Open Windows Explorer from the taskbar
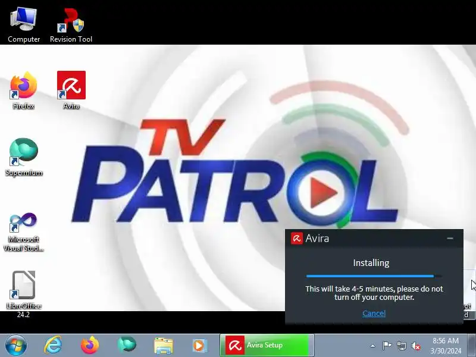The width and height of the screenshot is (476, 357). tap(164, 345)
